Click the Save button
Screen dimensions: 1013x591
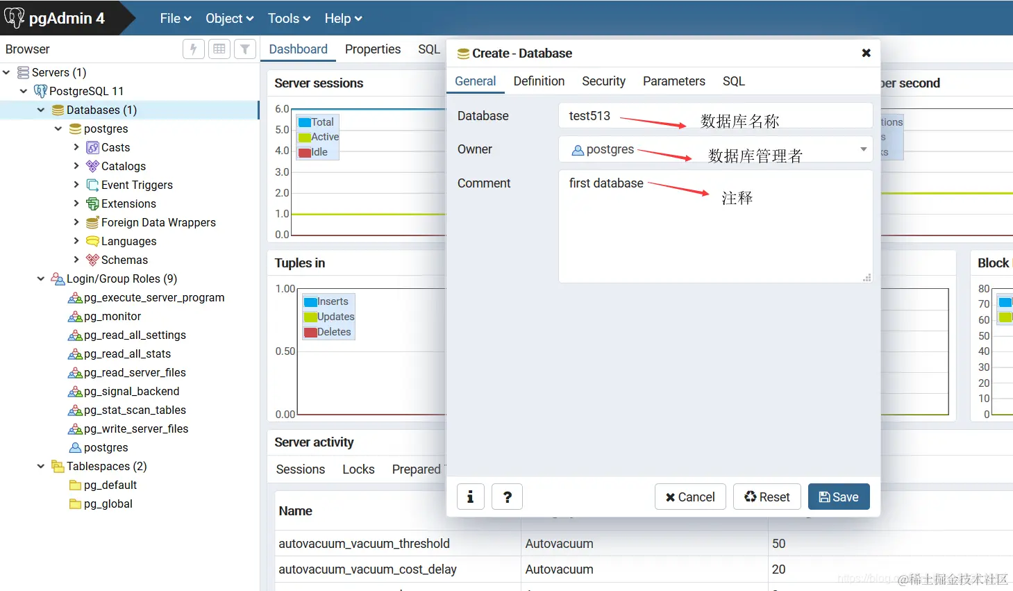(839, 497)
